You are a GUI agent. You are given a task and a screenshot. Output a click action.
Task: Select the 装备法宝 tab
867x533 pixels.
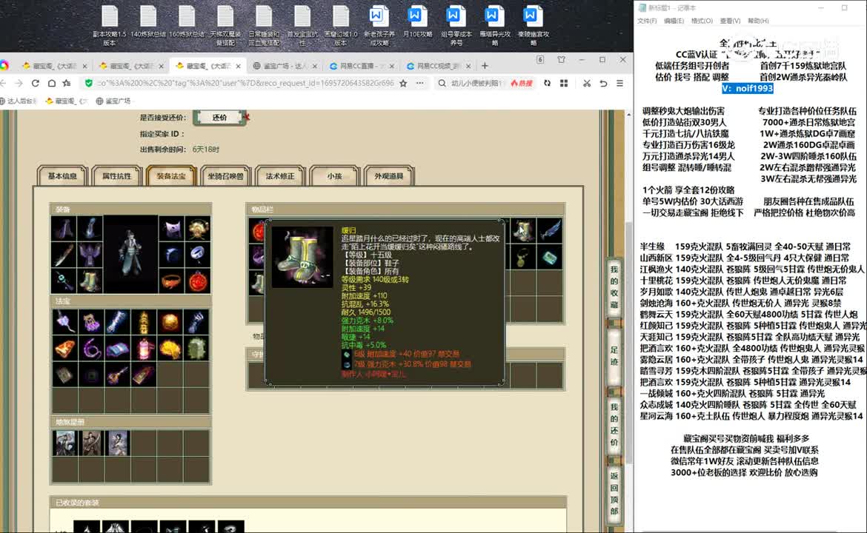pyautogui.click(x=171, y=176)
